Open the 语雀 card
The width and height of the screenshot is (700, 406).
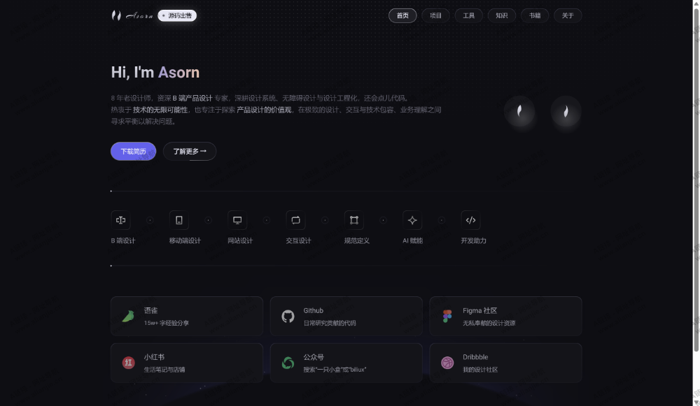click(x=187, y=317)
